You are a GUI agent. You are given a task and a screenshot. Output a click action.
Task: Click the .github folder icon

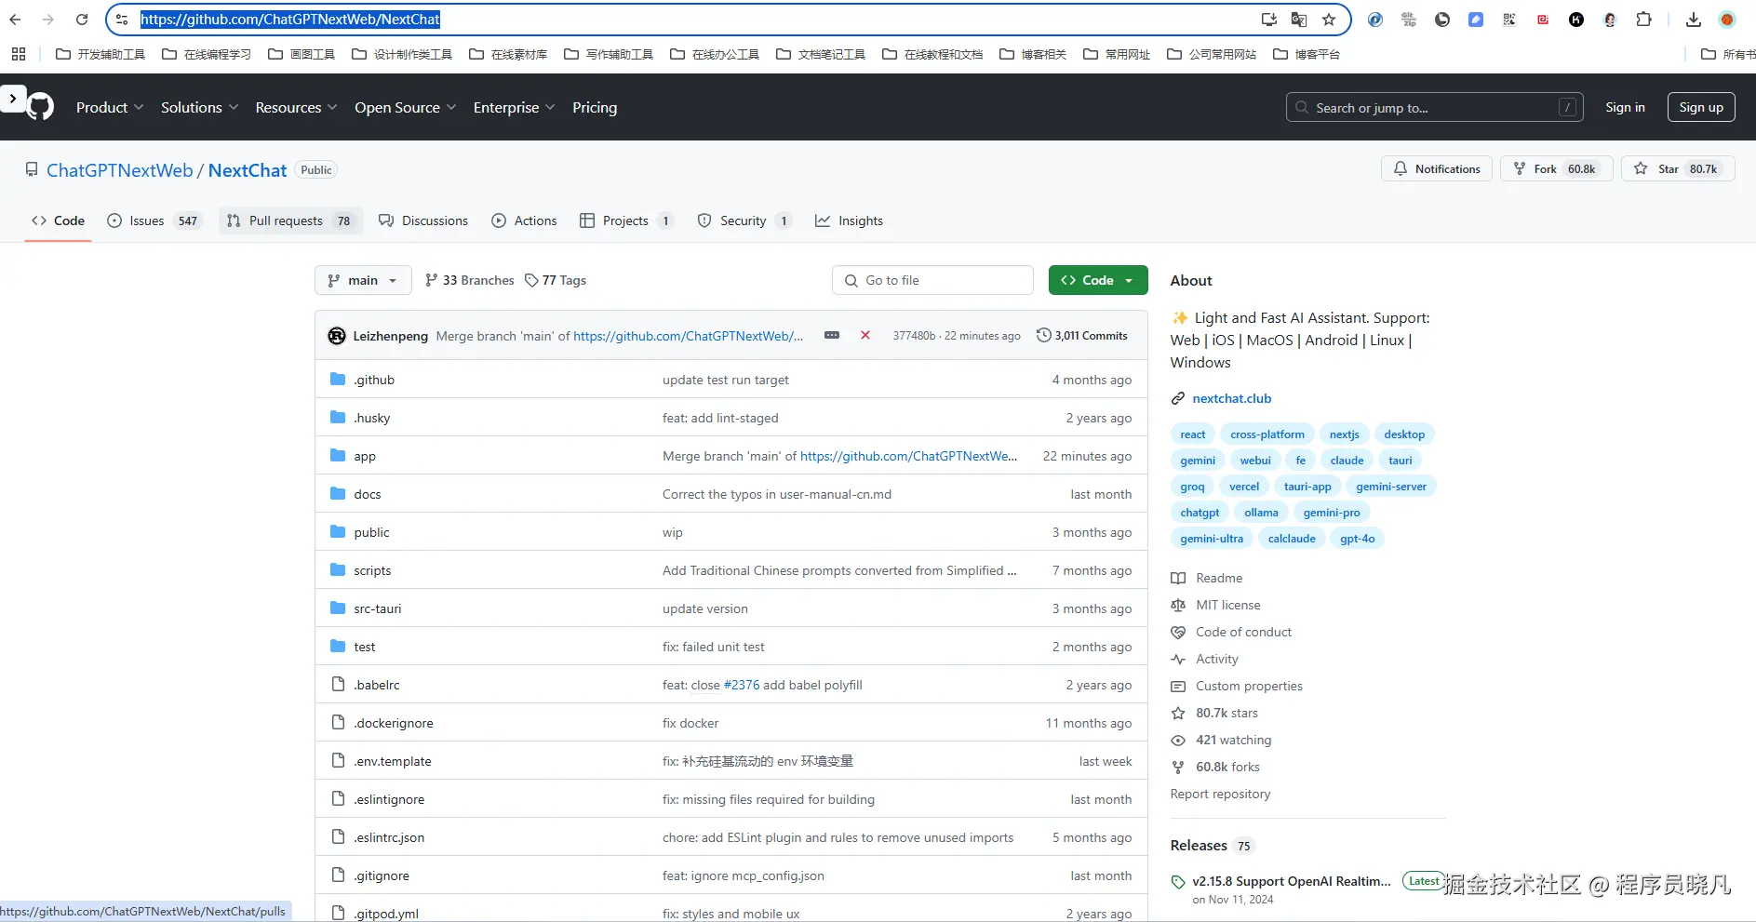(x=338, y=380)
